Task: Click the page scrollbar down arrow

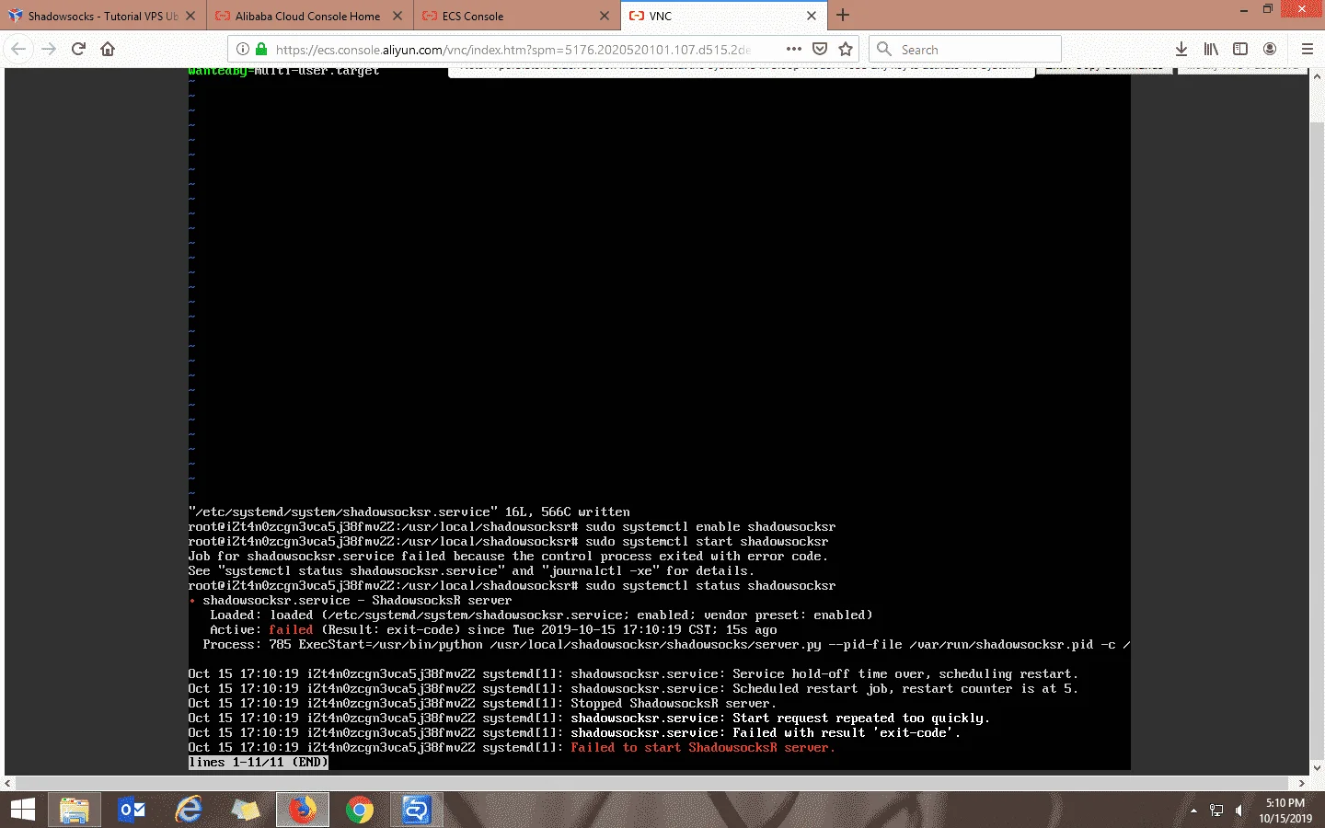Action: pos(1317,768)
